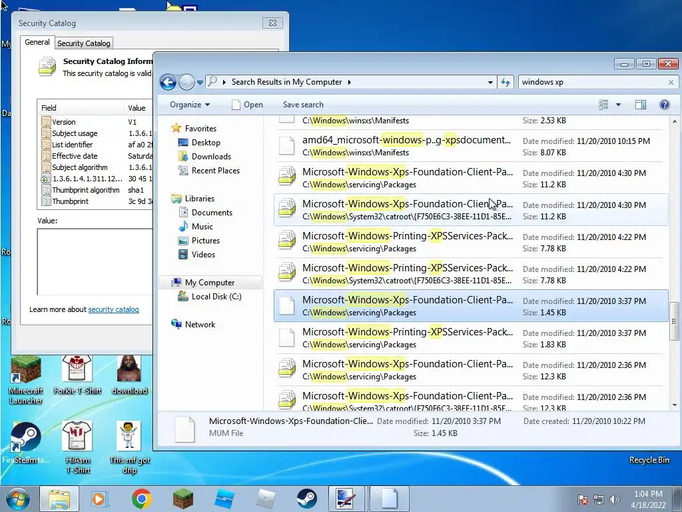
Task: Select Libraries in navigation pane
Action: [x=192, y=198]
